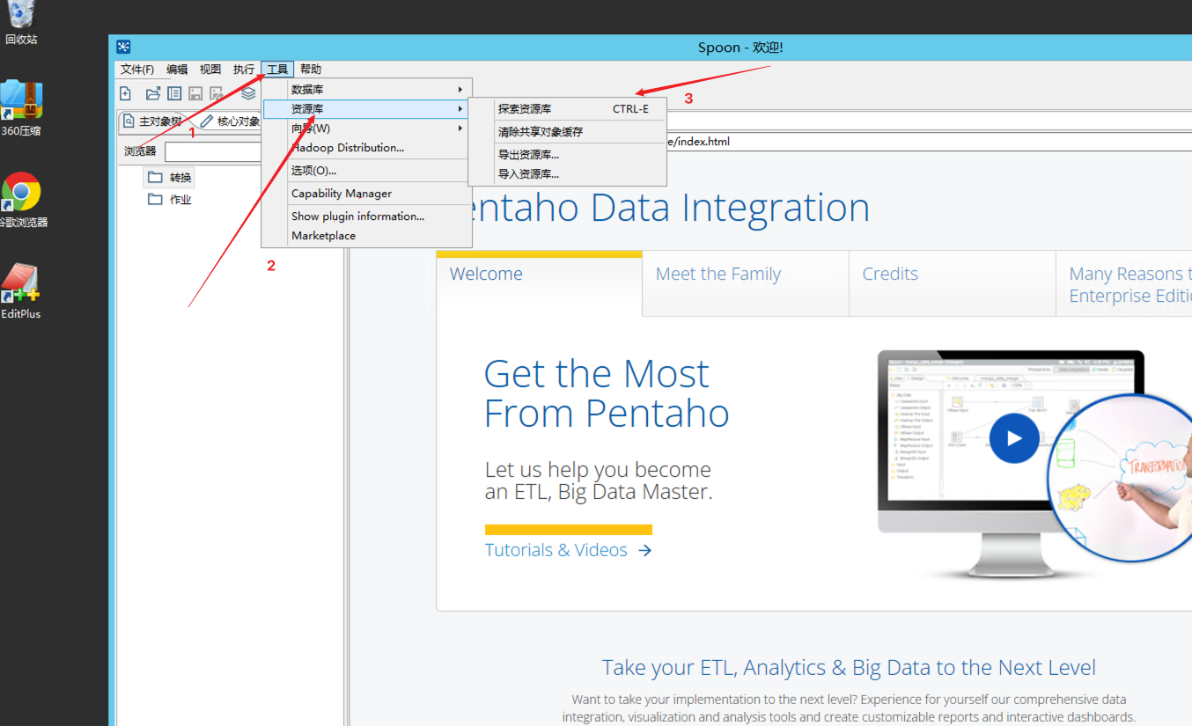Open the Tutorials & Videos link

point(568,550)
